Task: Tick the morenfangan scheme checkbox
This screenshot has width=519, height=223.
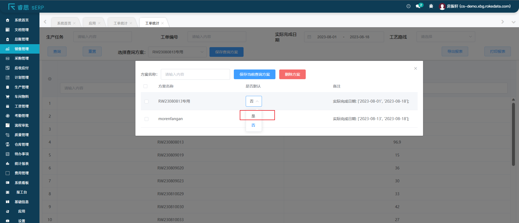Action: 147,119
